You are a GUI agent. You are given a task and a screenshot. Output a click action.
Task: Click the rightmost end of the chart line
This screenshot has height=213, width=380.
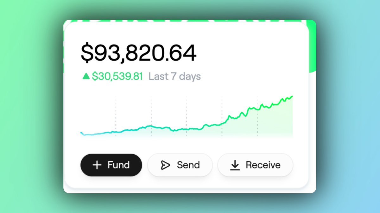pos(292,96)
